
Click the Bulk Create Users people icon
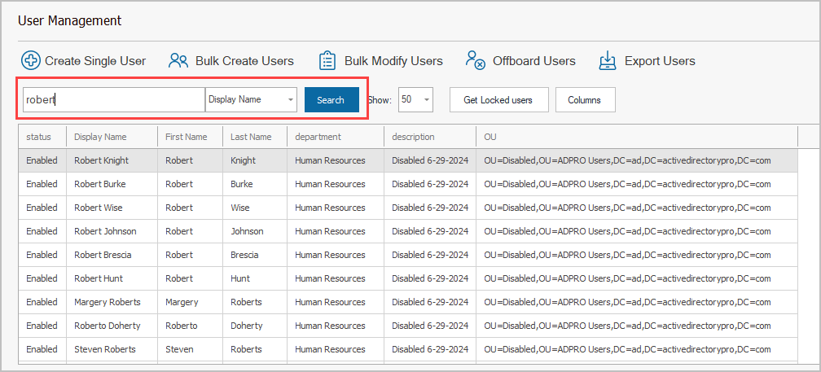pos(178,60)
